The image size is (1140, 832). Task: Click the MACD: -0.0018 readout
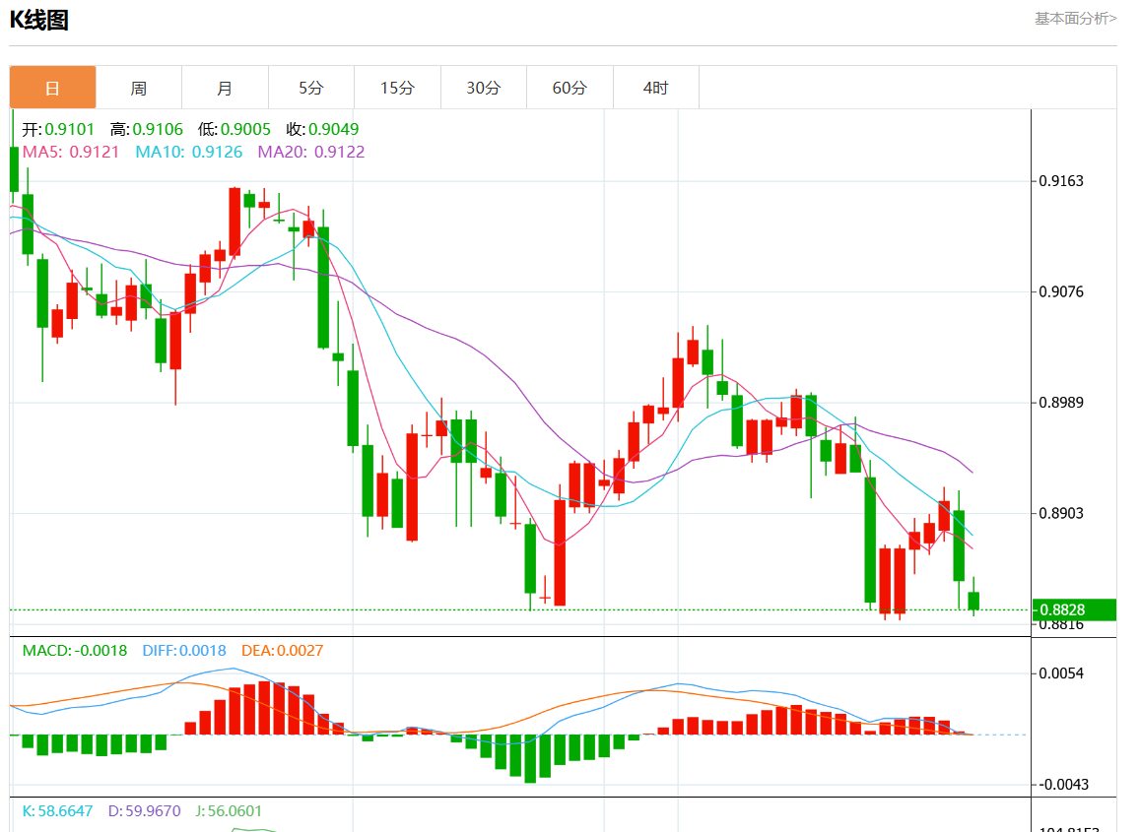(x=75, y=651)
